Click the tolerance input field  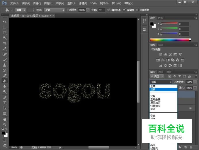102,10
